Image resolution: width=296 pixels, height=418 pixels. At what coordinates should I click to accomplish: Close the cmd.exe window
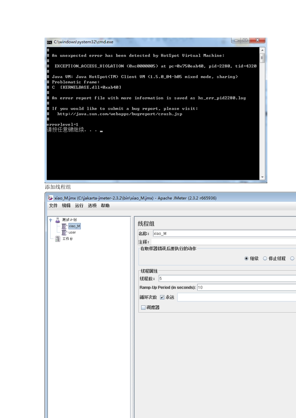[257, 40]
